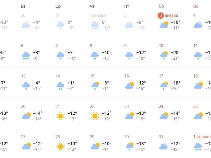This screenshot has width=211, height=158.
Task: Click the Сб weekday column header
Action: pos(161,6)
